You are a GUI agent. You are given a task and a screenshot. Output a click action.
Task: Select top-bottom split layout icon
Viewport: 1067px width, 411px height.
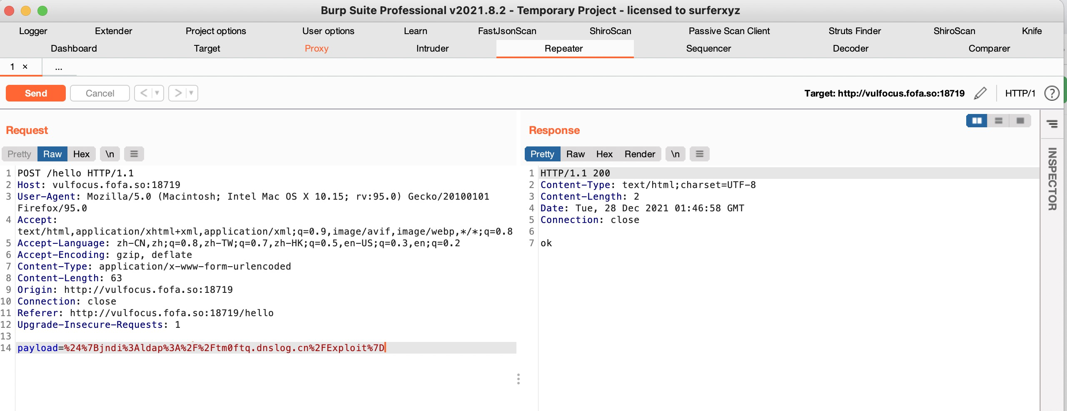[x=999, y=121]
